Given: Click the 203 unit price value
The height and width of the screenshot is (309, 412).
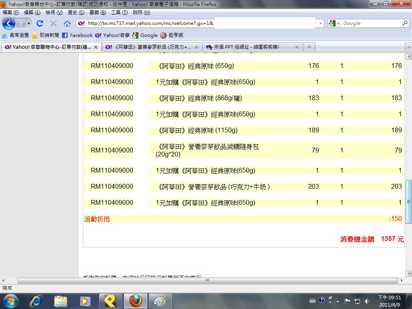Looking at the screenshot, I should click(x=313, y=186).
